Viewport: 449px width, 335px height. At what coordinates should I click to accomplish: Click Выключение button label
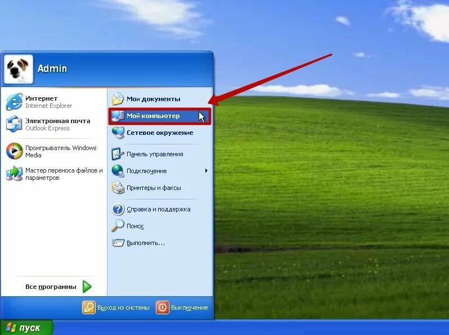click(189, 307)
